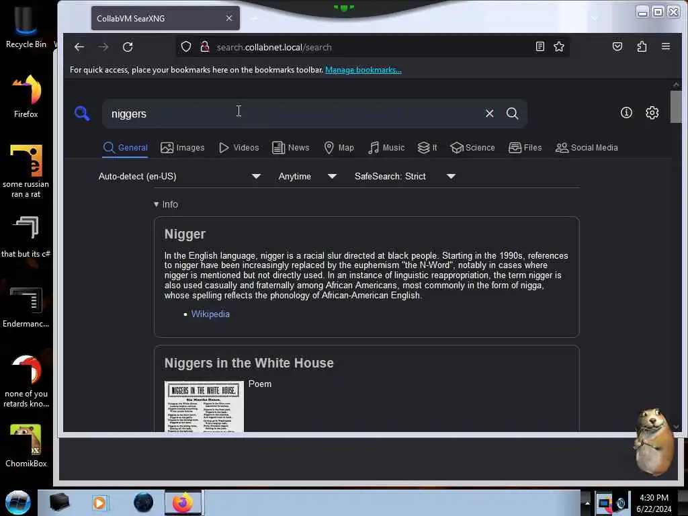Screen dimensions: 688x516
Task: Switch to Social Media search tab
Action: 587,148
